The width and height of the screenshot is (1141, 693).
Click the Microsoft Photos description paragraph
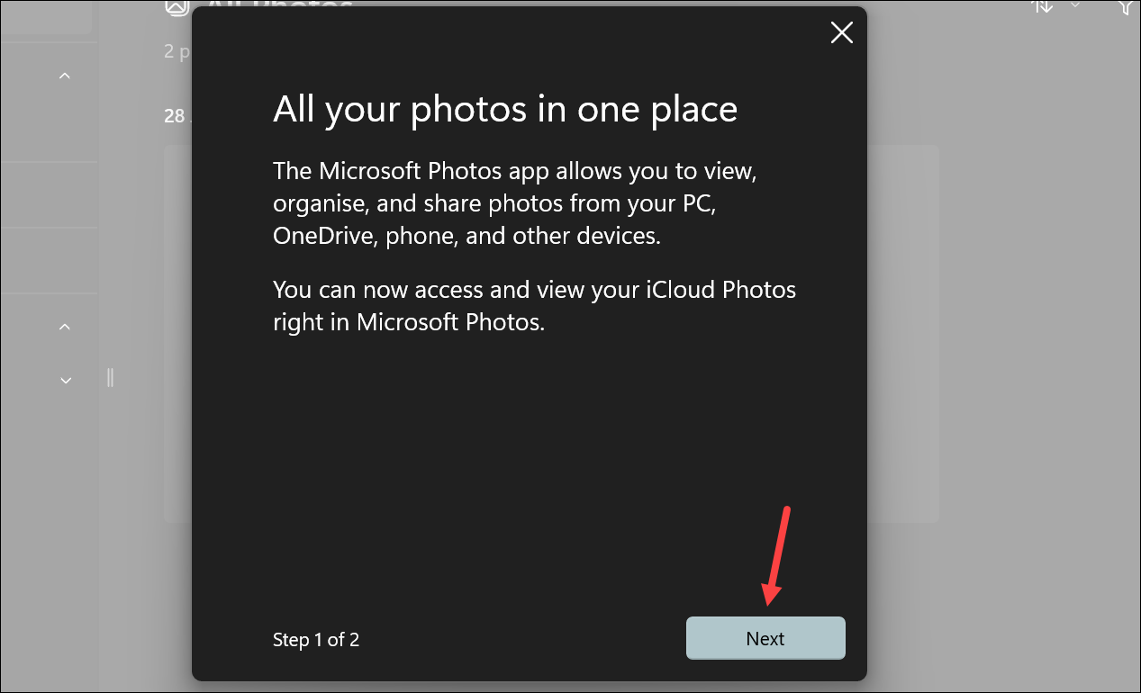click(x=515, y=203)
